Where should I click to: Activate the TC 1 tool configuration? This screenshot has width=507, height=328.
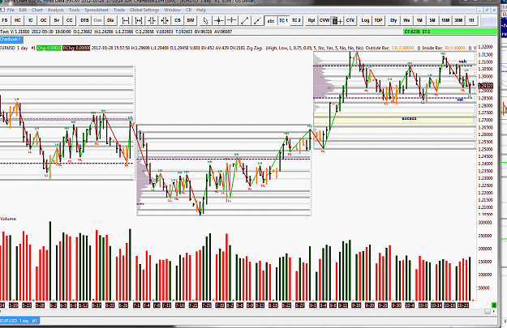coord(284,20)
